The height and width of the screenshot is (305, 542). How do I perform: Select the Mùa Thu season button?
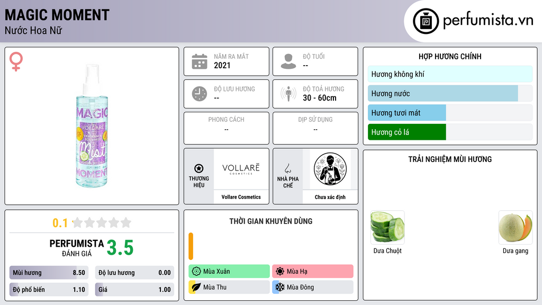[x=229, y=287]
